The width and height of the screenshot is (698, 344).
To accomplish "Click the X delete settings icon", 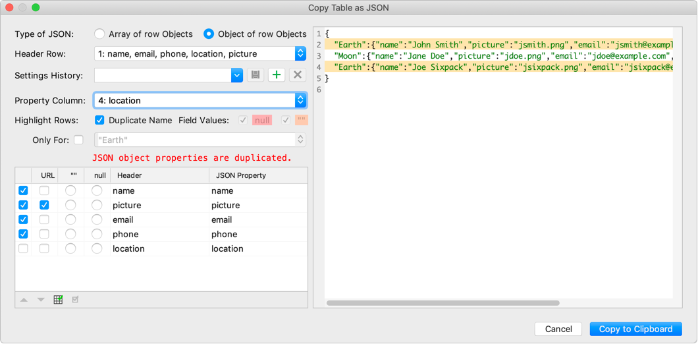I will pyautogui.click(x=298, y=75).
